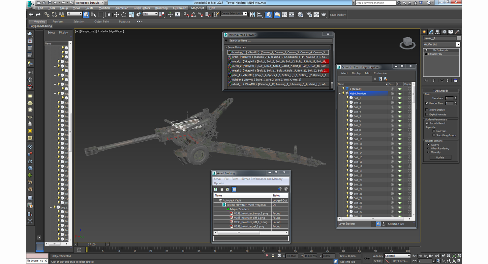This screenshot has width=488, height=264.
Task: Toggle the selection lock icon in status bar
Action: tap(273, 256)
